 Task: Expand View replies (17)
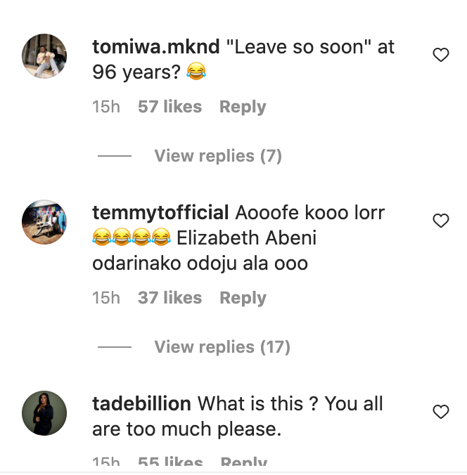pos(222,347)
